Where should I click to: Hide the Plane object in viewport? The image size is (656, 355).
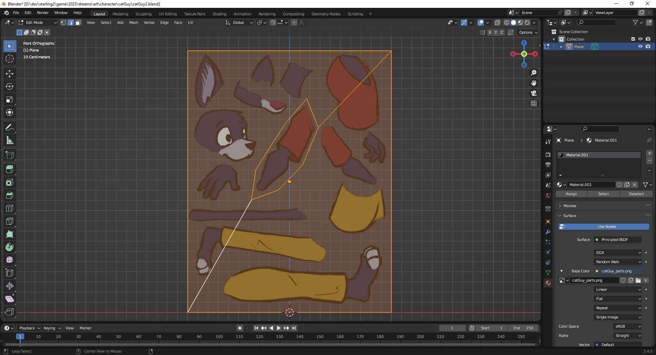click(x=640, y=47)
